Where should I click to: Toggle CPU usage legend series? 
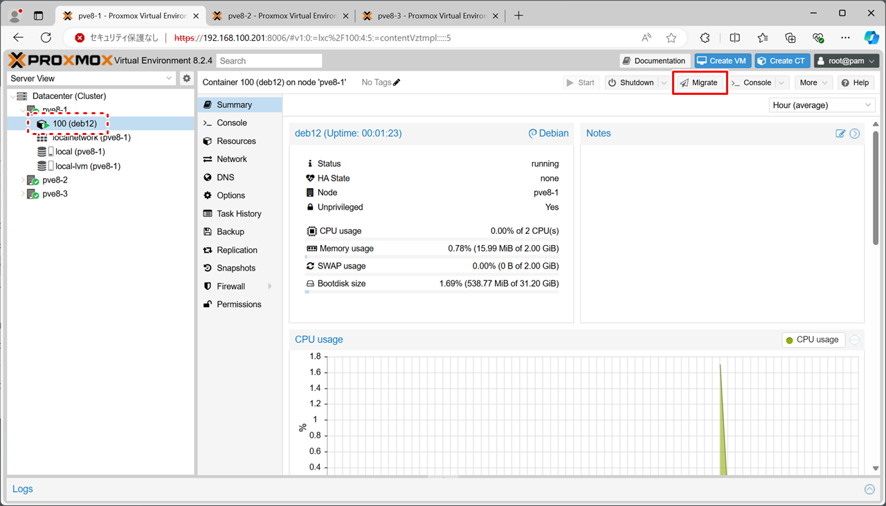pos(813,340)
